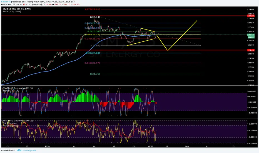The height and width of the screenshot is (153, 259).
Task: Select the RSI (50, close) indicator label
Action: (10, 126)
